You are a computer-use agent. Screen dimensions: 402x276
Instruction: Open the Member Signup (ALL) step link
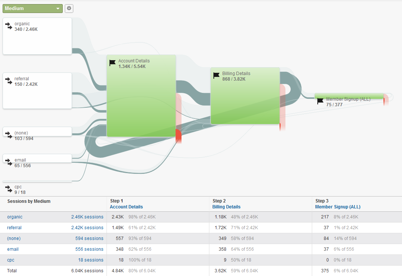[338, 207]
